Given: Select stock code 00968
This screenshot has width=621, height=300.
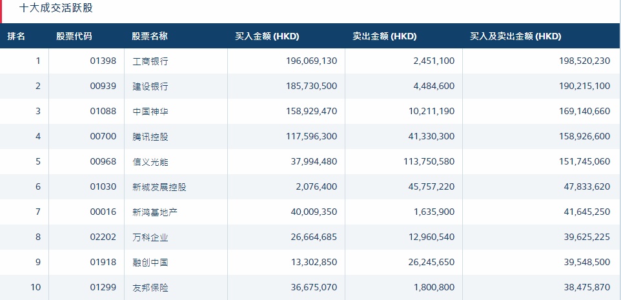Looking at the screenshot, I should coord(103,161).
